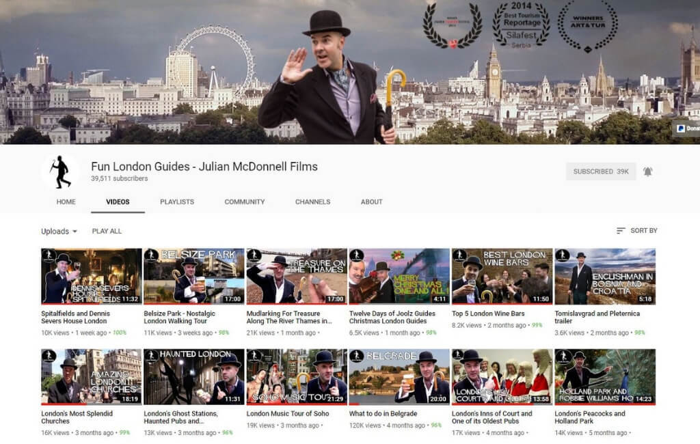Screen dimensions: 700x444
Task: Click title Tomislavgrad and Pleternica trailer
Action: [x=597, y=317]
